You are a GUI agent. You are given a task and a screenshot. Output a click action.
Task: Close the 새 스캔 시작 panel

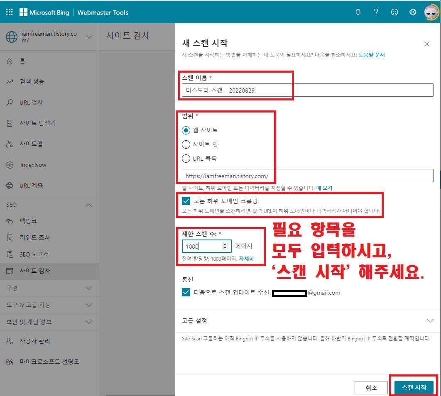(426, 44)
